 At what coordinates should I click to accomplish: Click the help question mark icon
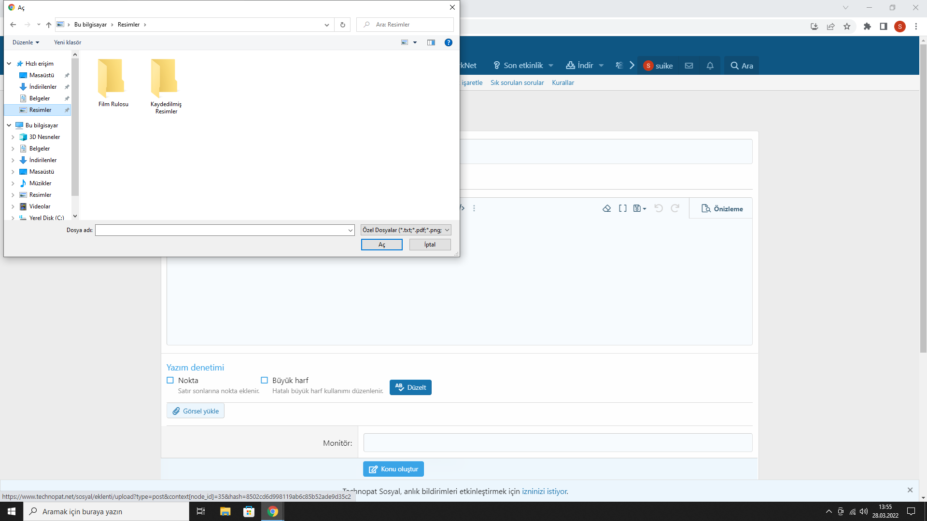(449, 42)
